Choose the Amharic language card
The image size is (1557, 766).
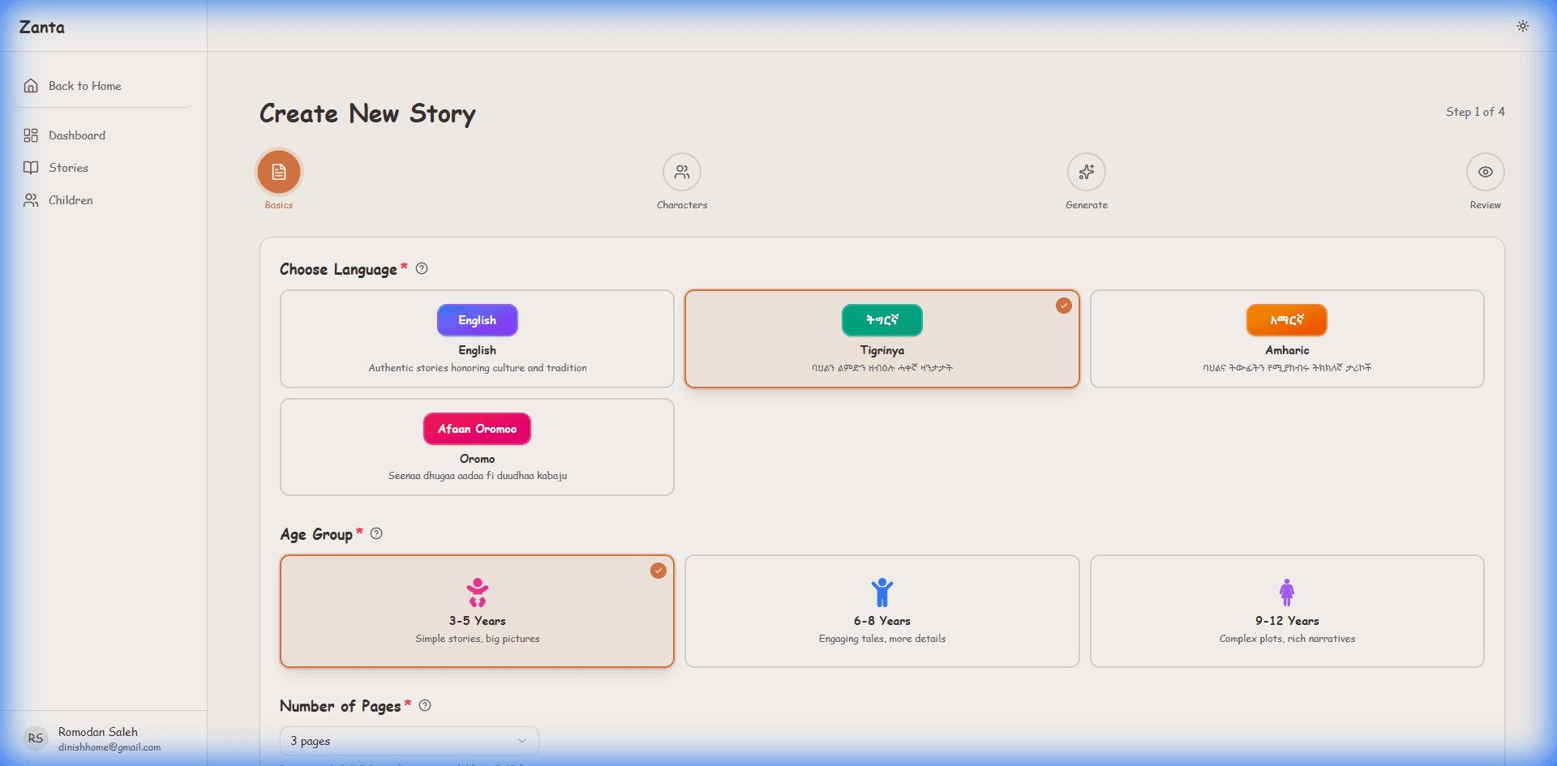1287,338
